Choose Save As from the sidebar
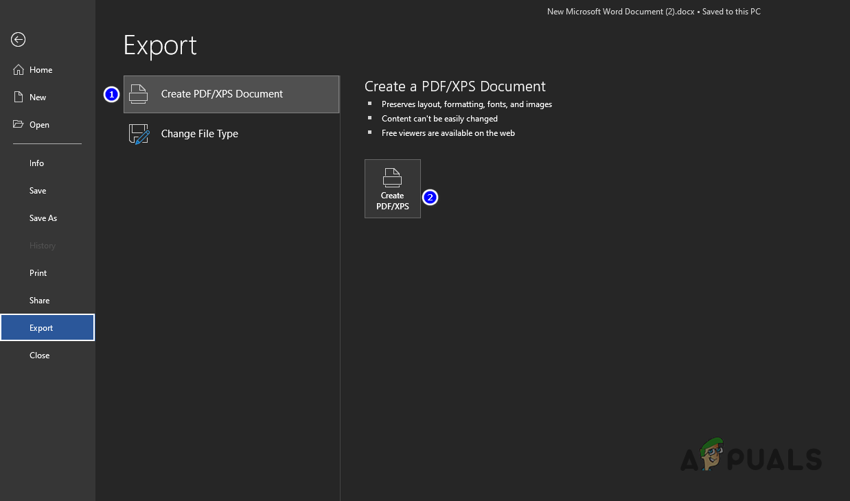Screen dimensions: 850x501 click(47, 218)
